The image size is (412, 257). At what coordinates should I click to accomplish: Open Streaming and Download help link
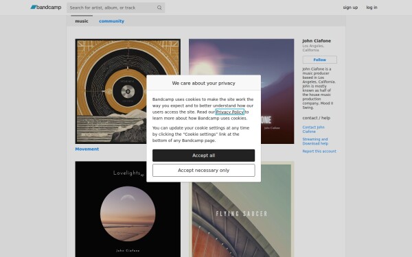(x=315, y=141)
